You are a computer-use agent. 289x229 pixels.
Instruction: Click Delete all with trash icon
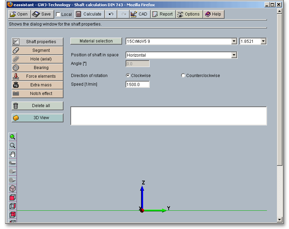coord(38,106)
